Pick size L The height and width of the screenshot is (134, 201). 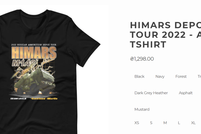(x=179, y=123)
